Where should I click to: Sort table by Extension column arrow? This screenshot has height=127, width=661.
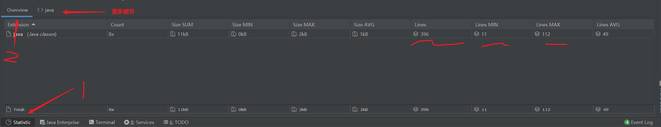pyautogui.click(x=33, y=24)
